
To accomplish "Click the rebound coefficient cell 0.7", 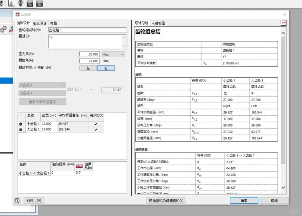I will click(x=84, y=172).
